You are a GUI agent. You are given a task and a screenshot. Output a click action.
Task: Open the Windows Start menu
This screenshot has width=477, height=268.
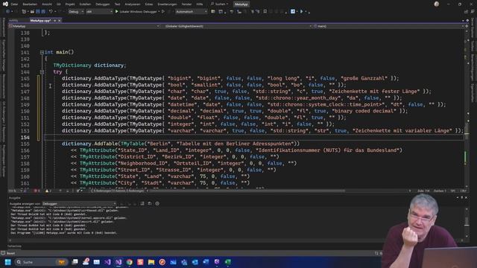[x=8, y=262]
